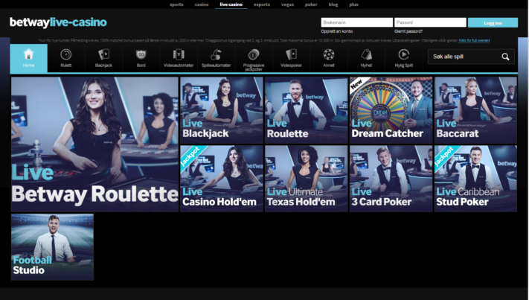
Task: Click the betway live-casino logo
Action: click(58, 22)
